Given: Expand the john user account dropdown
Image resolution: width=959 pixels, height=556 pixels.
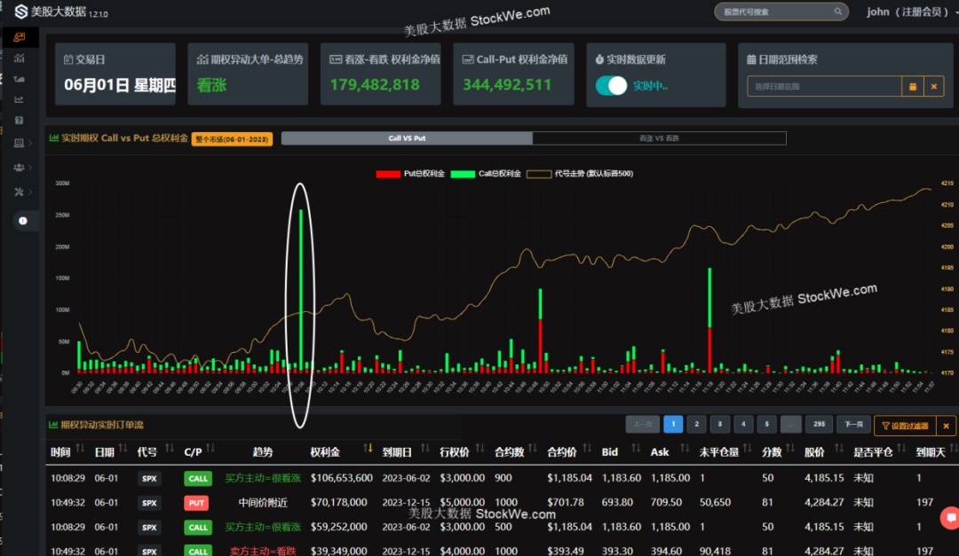Looking at the screenshot, I should pyautogui.click(x=907, y=12).
